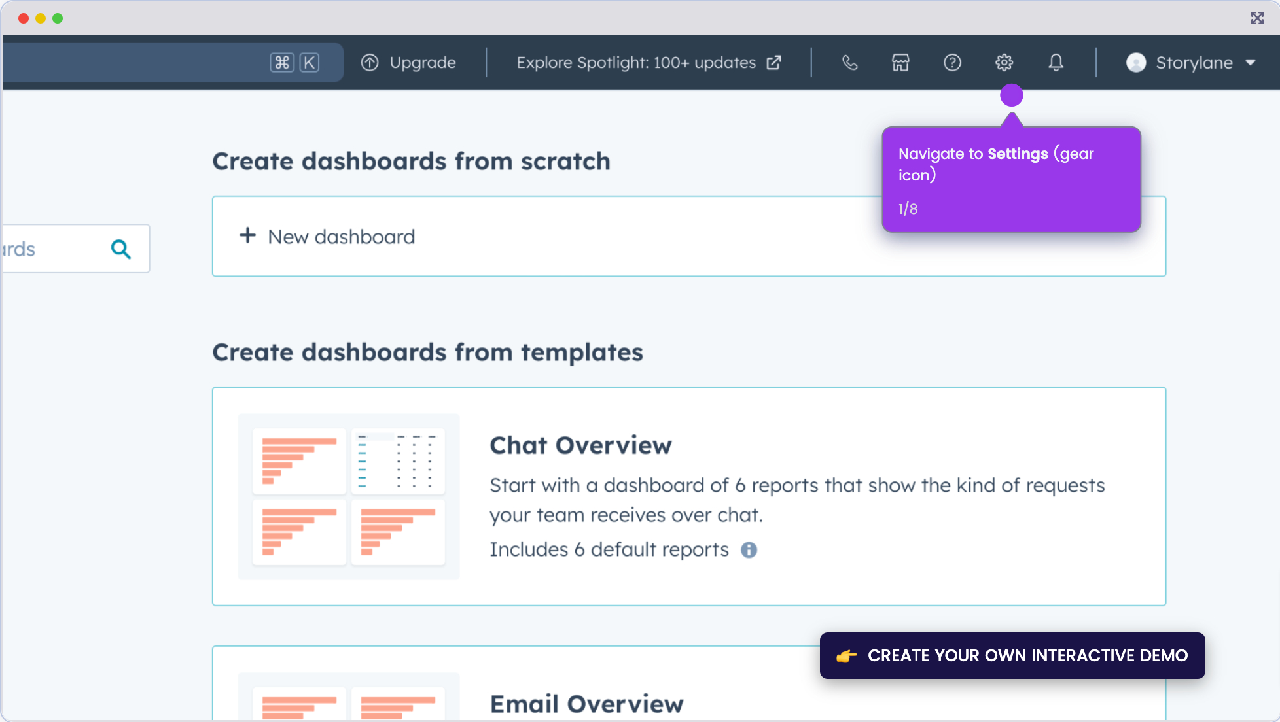
Task: Expand the Storylane account dropdown
Action: point(1251,63)
